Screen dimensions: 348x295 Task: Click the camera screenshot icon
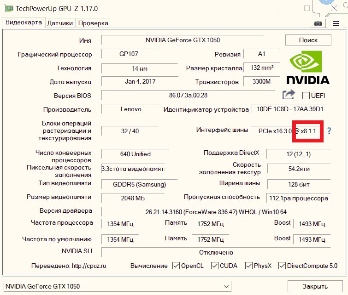click(318, 23)
